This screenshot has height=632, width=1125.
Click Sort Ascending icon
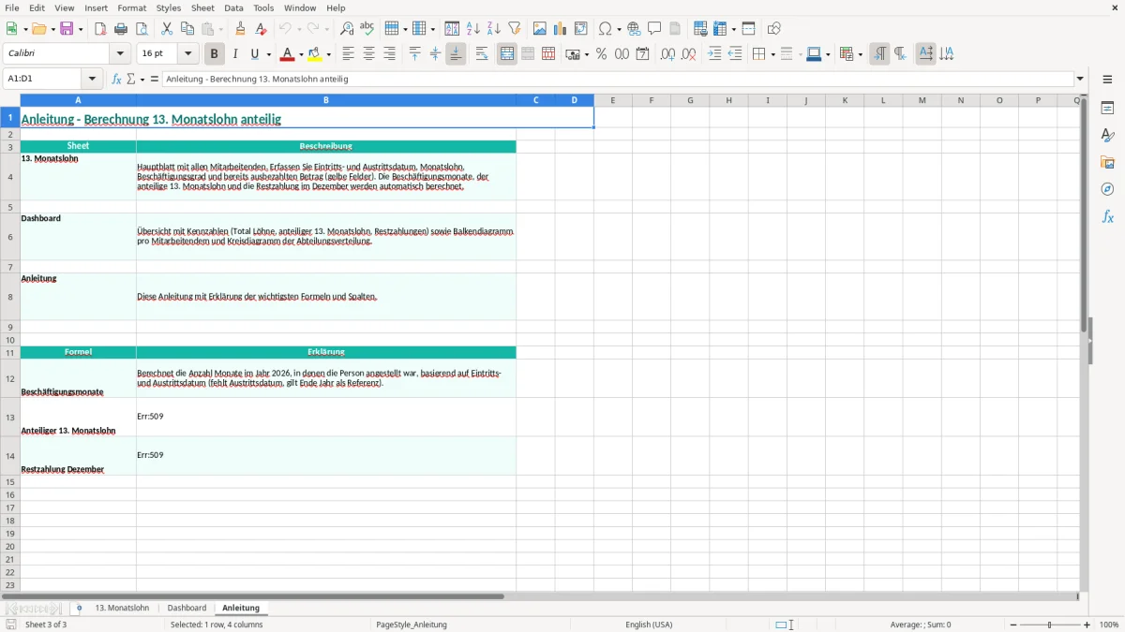(473, 29)
